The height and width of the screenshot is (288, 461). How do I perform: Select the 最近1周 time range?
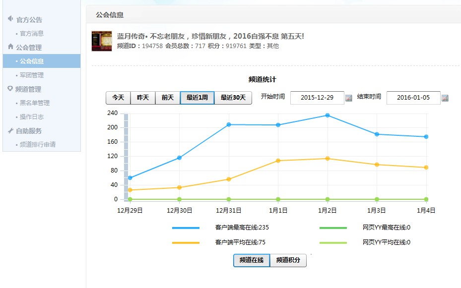point(197,98)
